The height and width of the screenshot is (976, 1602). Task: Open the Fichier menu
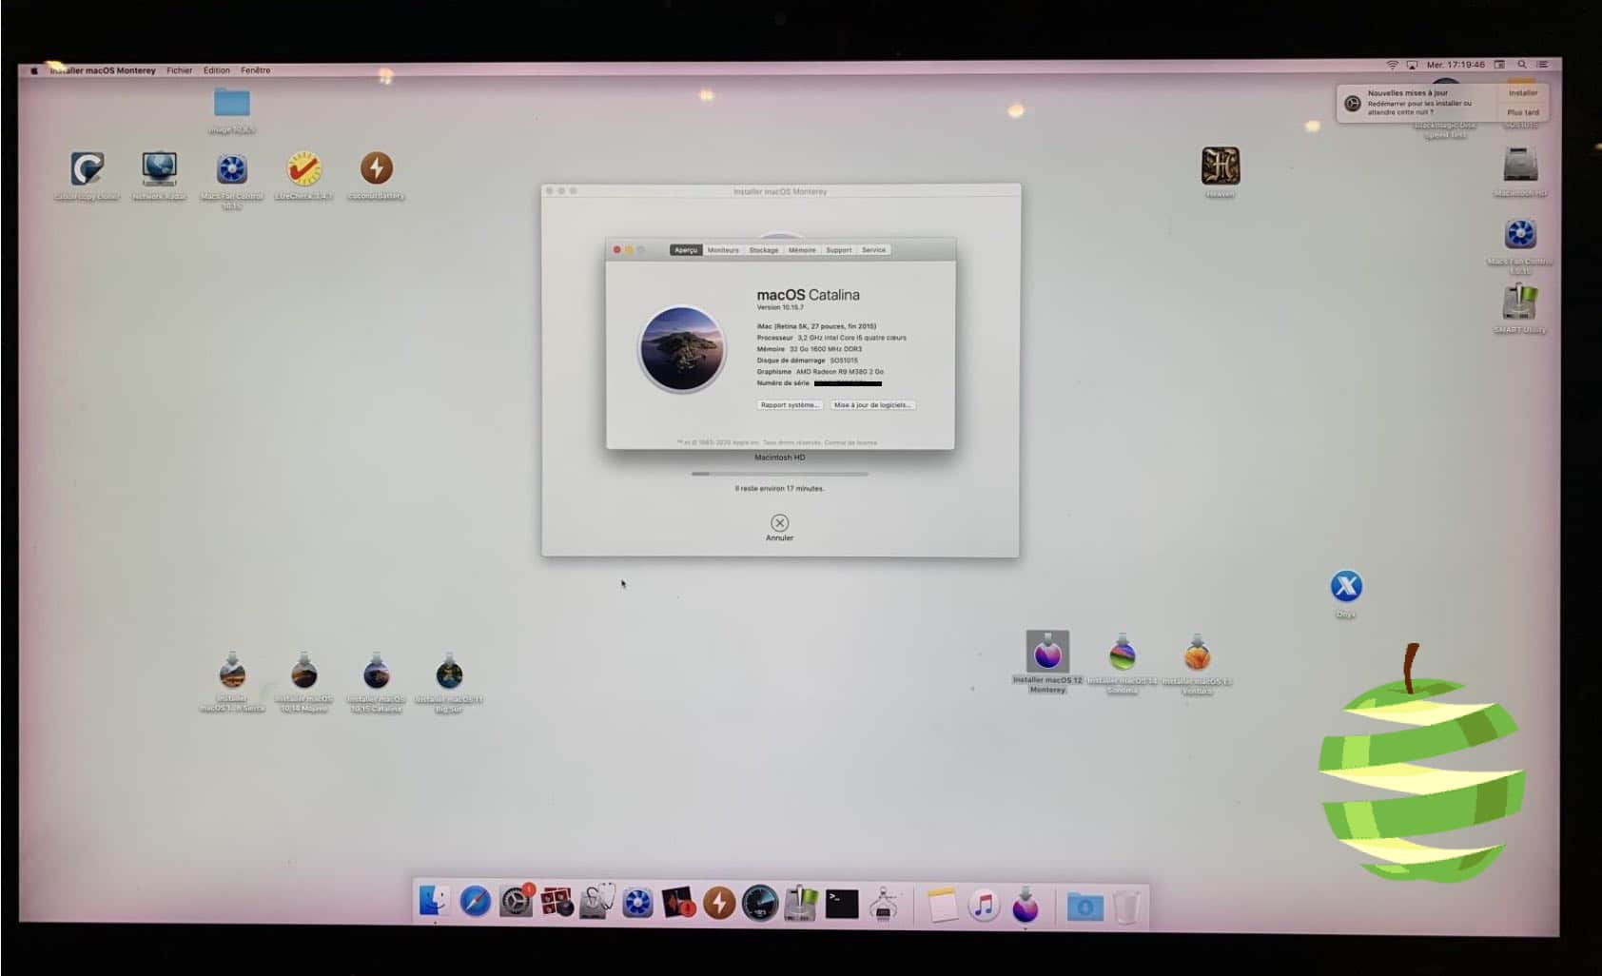coord(179,70)
